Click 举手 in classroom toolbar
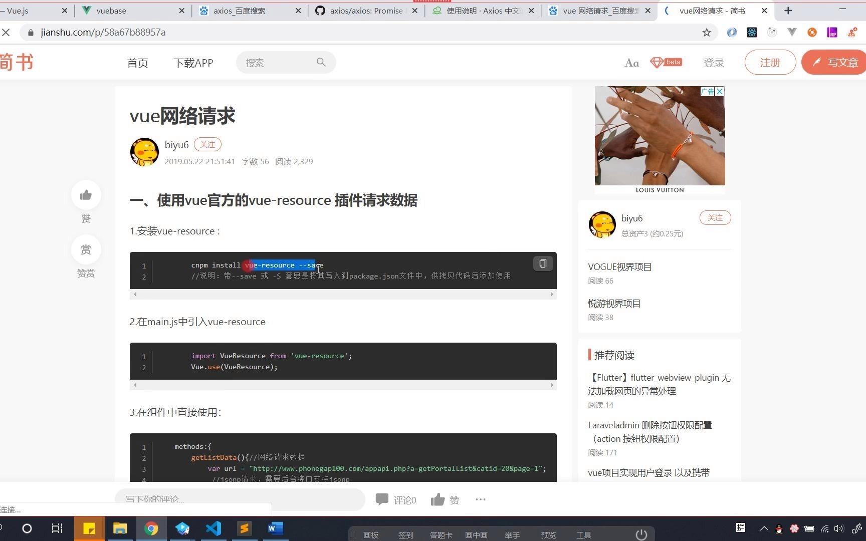The image size is (866, 541). click(512, 535)
